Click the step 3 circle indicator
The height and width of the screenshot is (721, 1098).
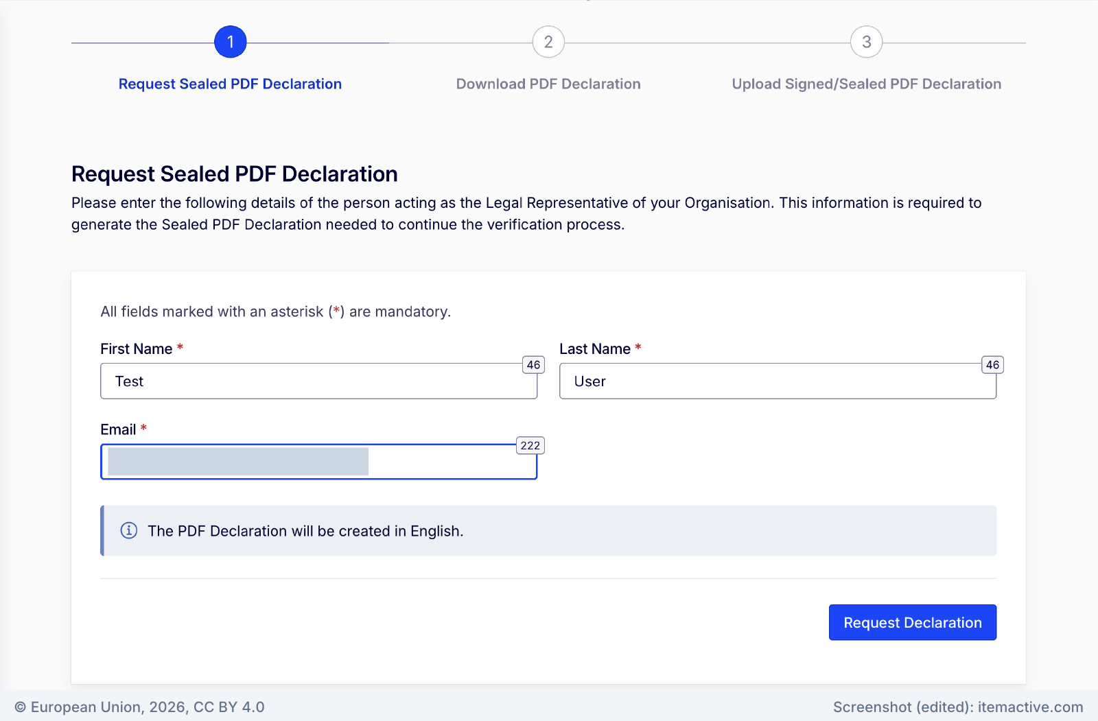pos(867,42)
